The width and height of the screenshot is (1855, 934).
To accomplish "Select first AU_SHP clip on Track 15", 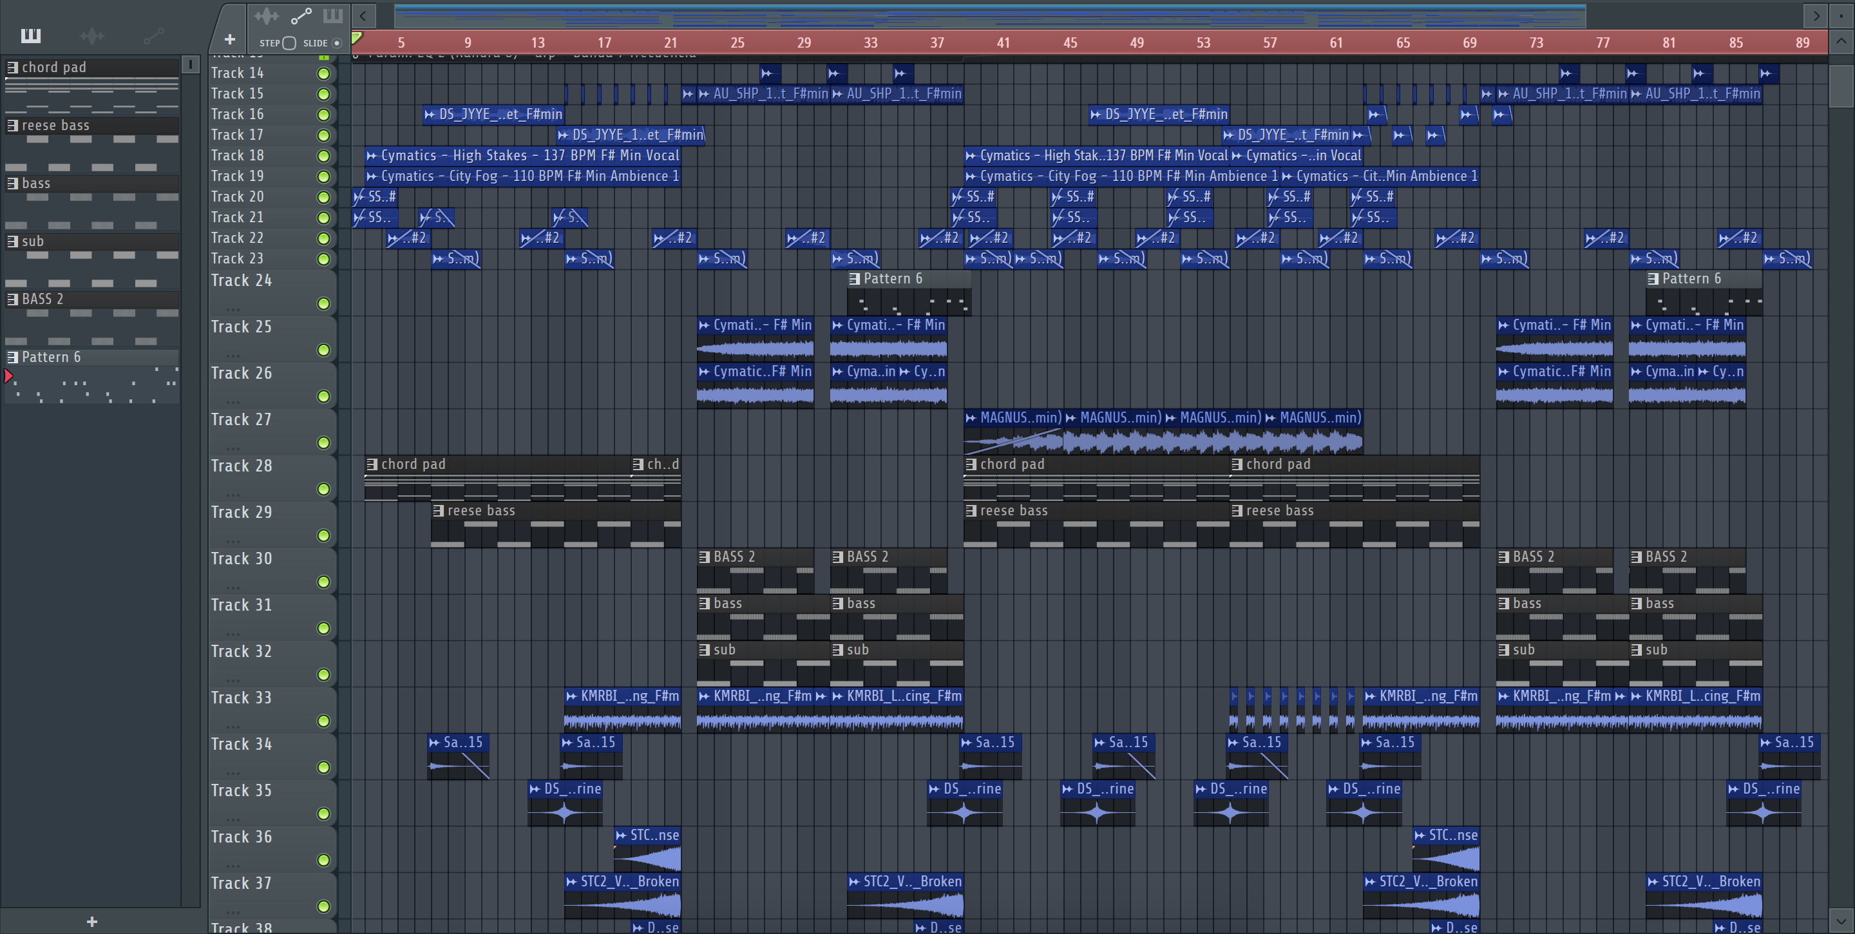I will coord(763,93).
